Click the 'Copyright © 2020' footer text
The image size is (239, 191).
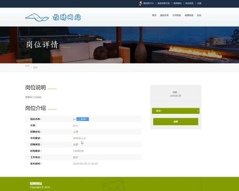click(x=40, y=187)
